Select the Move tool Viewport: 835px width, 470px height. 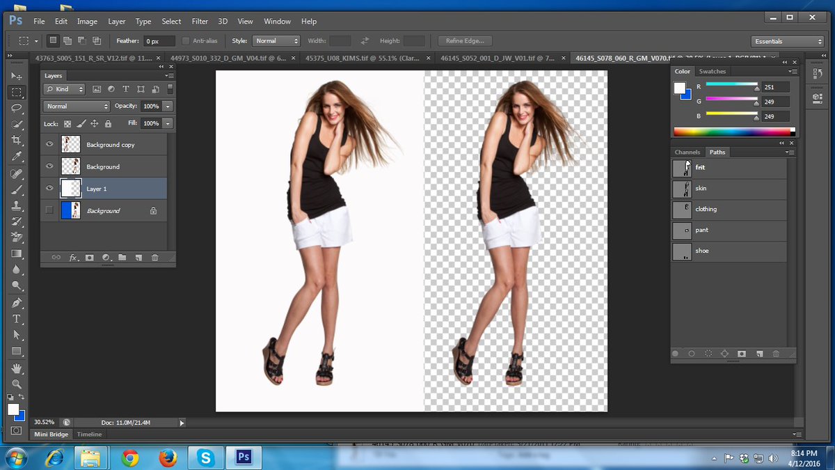coord(17,75)
